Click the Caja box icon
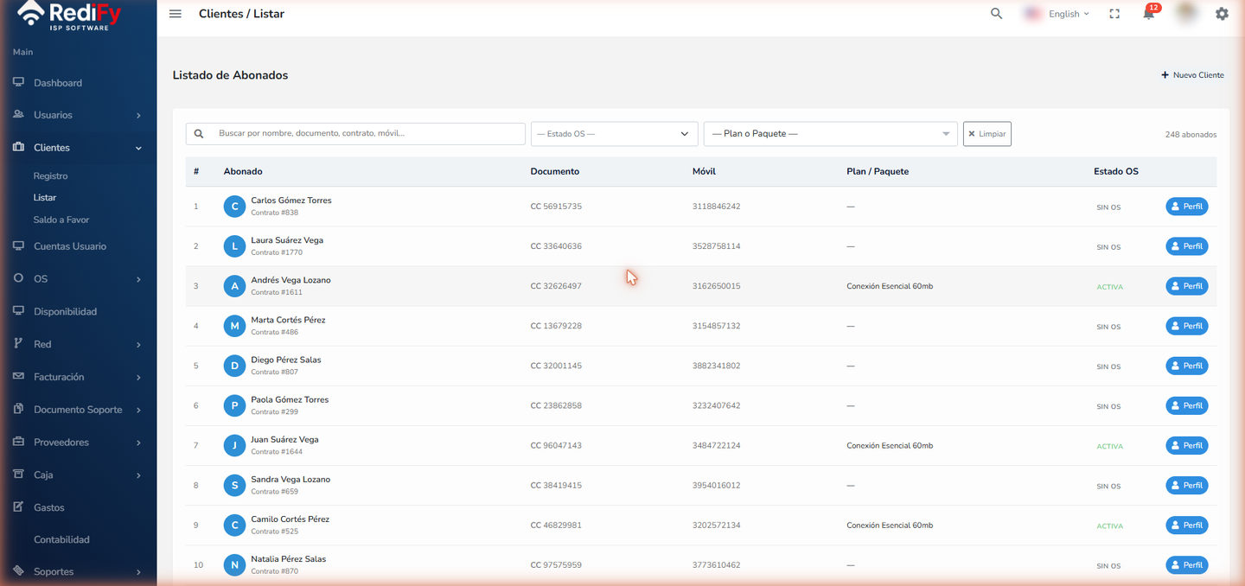Screen dimensions: 1245x586 point(18,475)
